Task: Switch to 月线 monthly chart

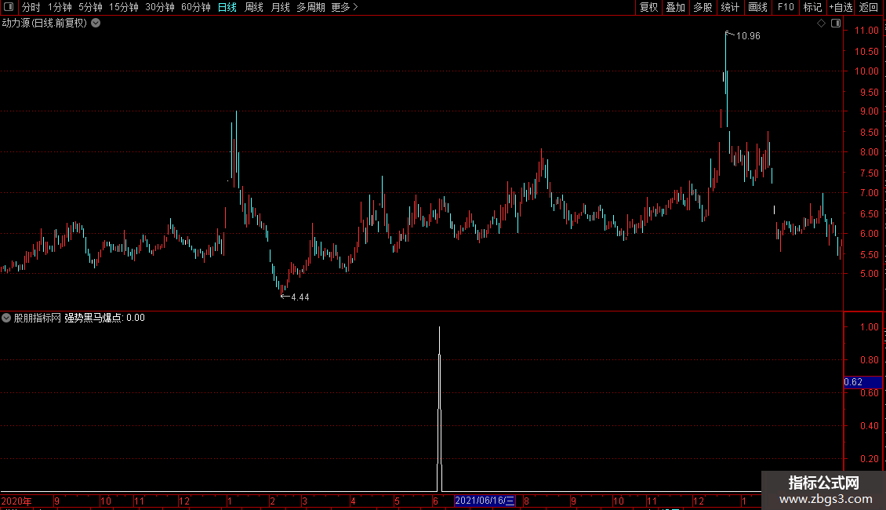Action: [280, 7]
